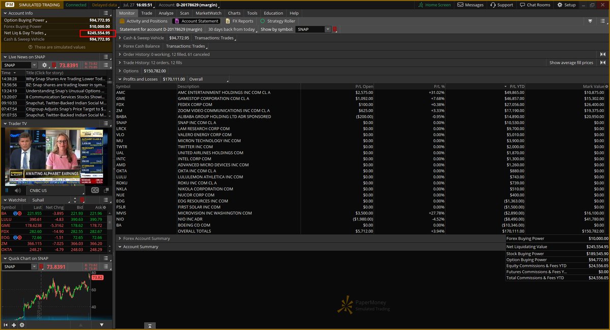Switch to the Analyze tab
610x330 pixels.
click(166, 13)
